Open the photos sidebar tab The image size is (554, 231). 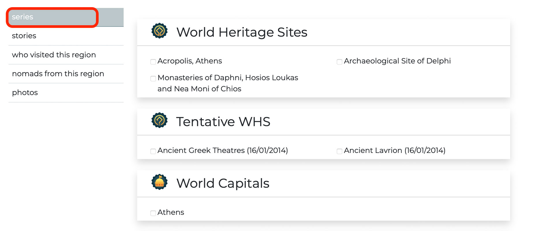point(25,92)
